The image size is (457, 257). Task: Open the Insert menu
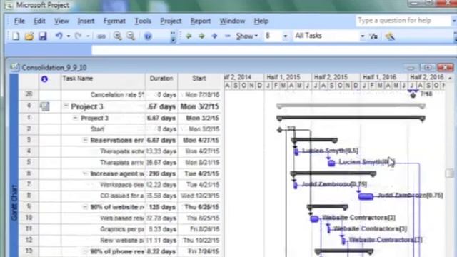86,21
